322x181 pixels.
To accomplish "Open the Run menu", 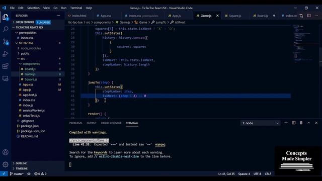I will tap(64, 8).
